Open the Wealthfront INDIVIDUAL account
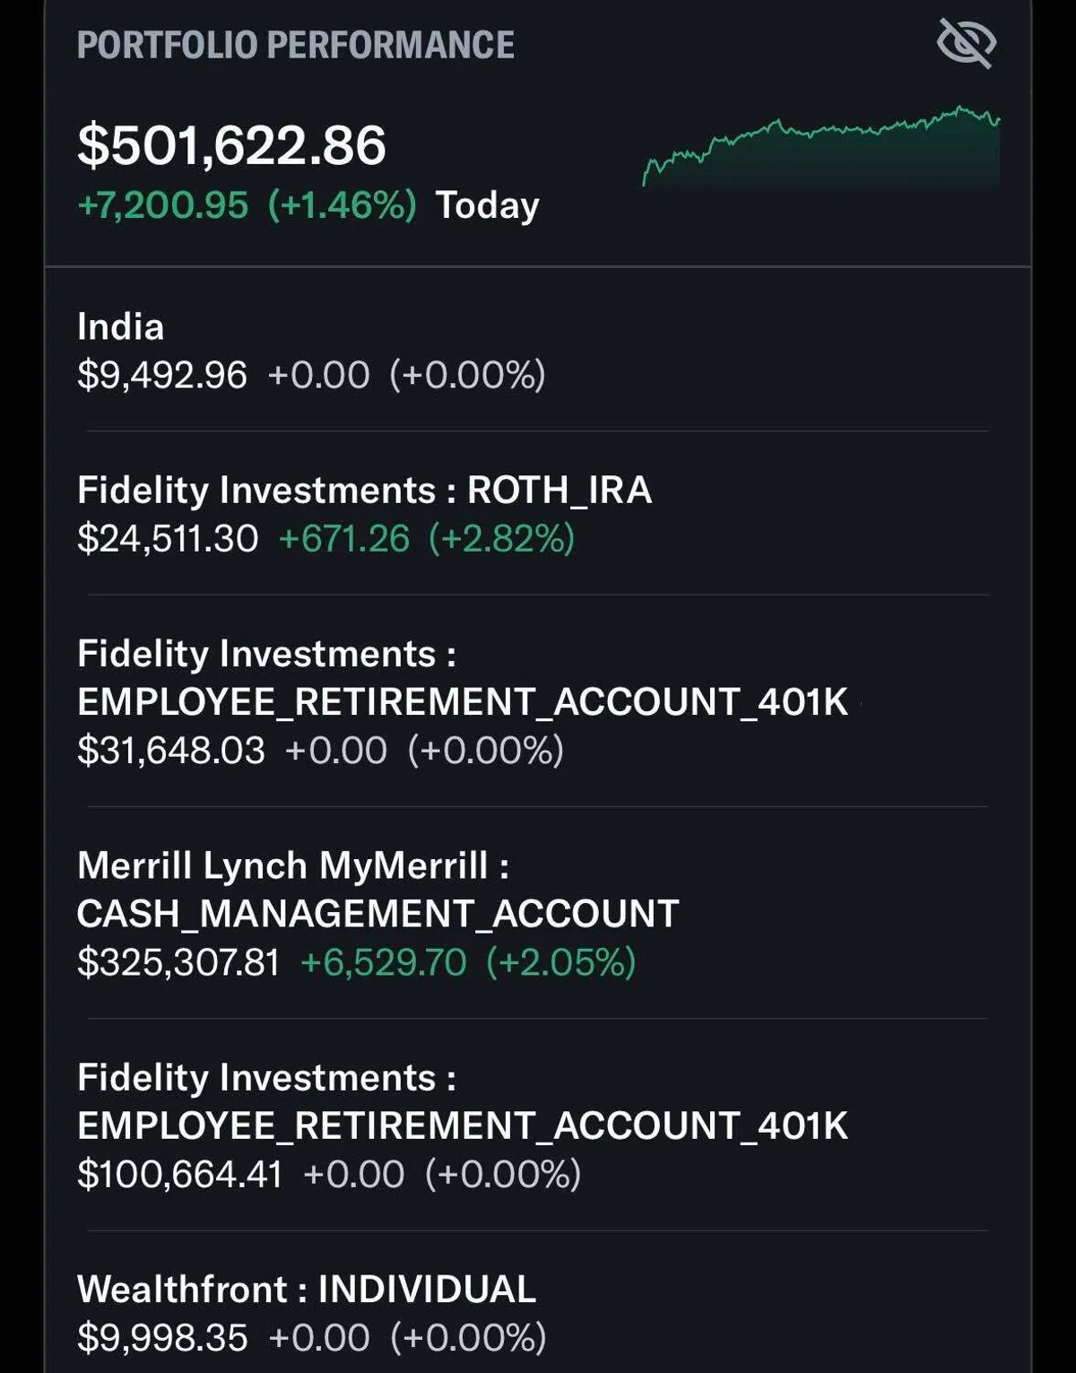Viewport: 1076px width, 1373px height. coord(307,1290)
